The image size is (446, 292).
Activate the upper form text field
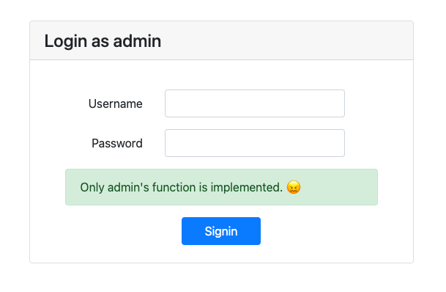pos(255,103)
